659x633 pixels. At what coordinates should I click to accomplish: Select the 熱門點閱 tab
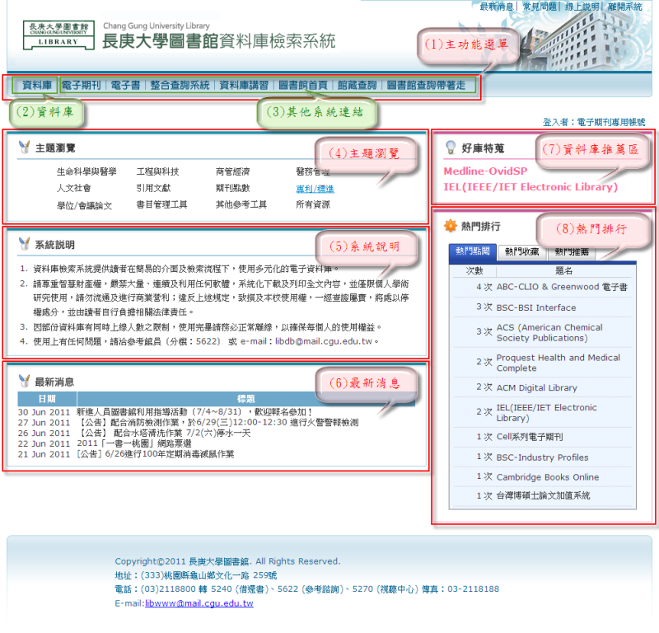point(472,251)
